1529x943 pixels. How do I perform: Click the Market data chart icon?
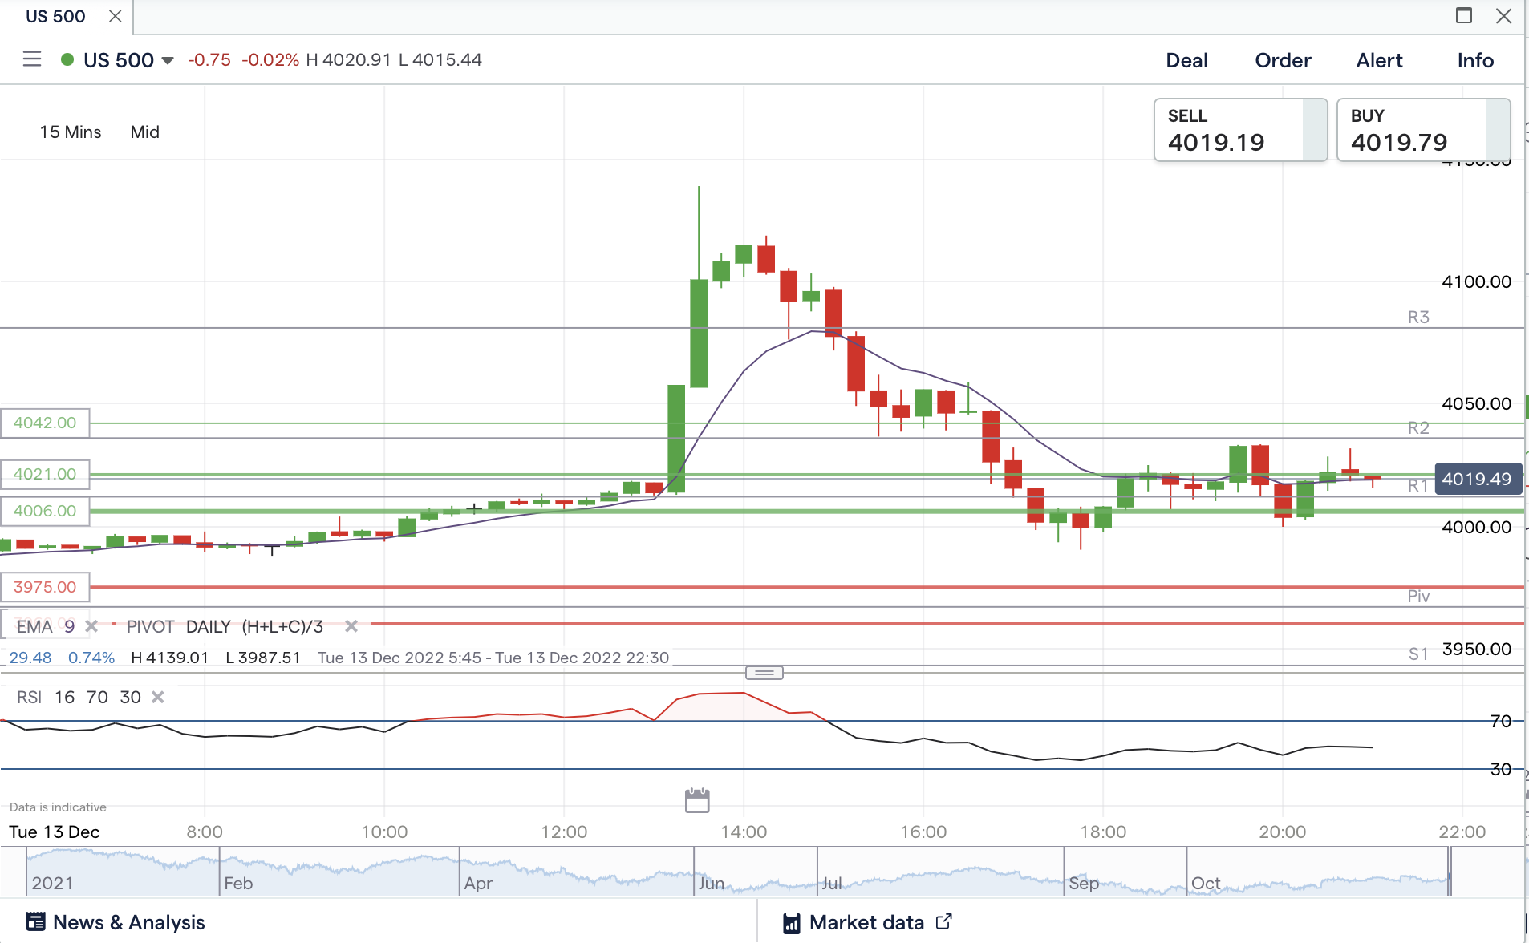(792, 923)
